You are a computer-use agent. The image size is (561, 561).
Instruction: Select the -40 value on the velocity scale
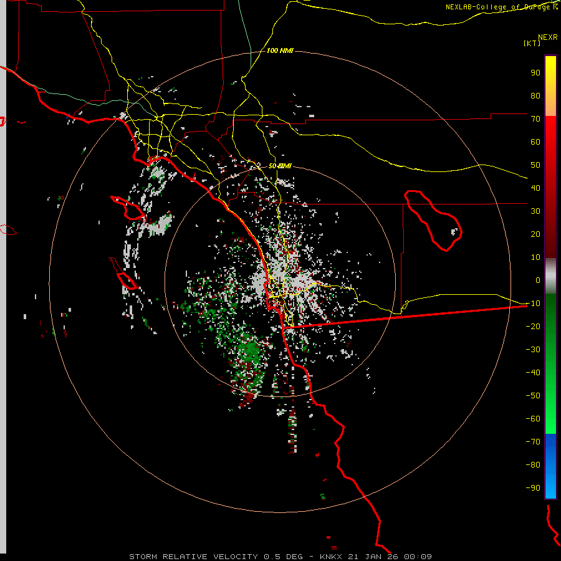pos(533,373)
